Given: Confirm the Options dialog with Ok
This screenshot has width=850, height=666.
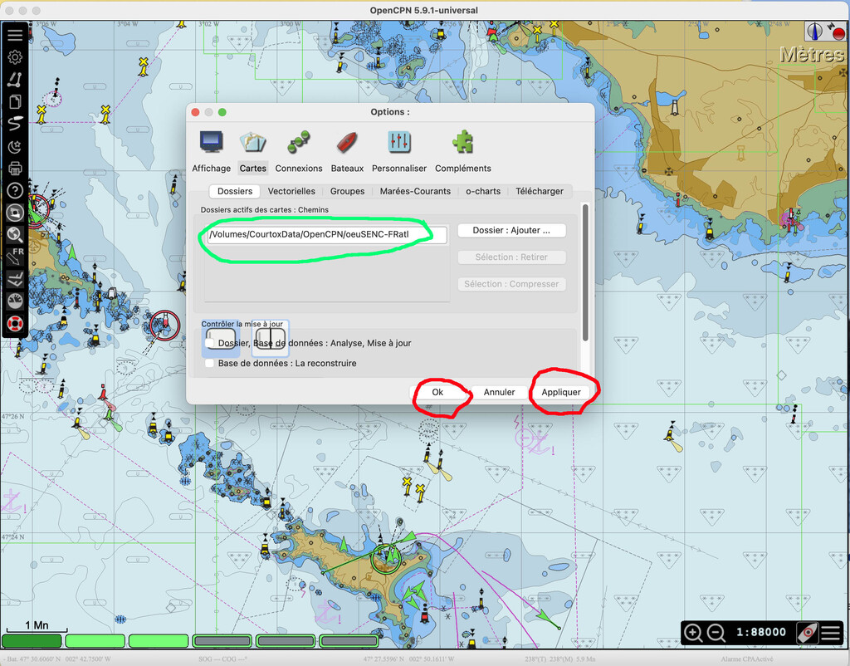Looking at the screenshot, I should tap(437, 392).
